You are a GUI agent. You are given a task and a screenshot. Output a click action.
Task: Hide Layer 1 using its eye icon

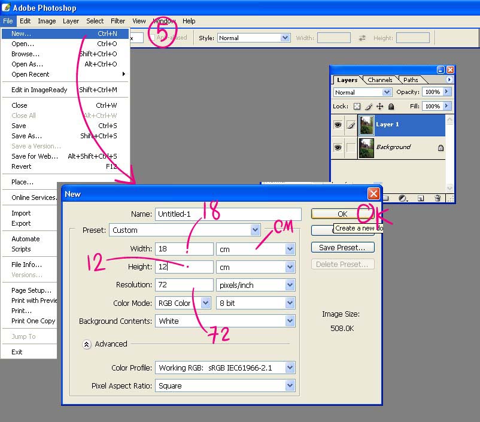coord(338,125)
